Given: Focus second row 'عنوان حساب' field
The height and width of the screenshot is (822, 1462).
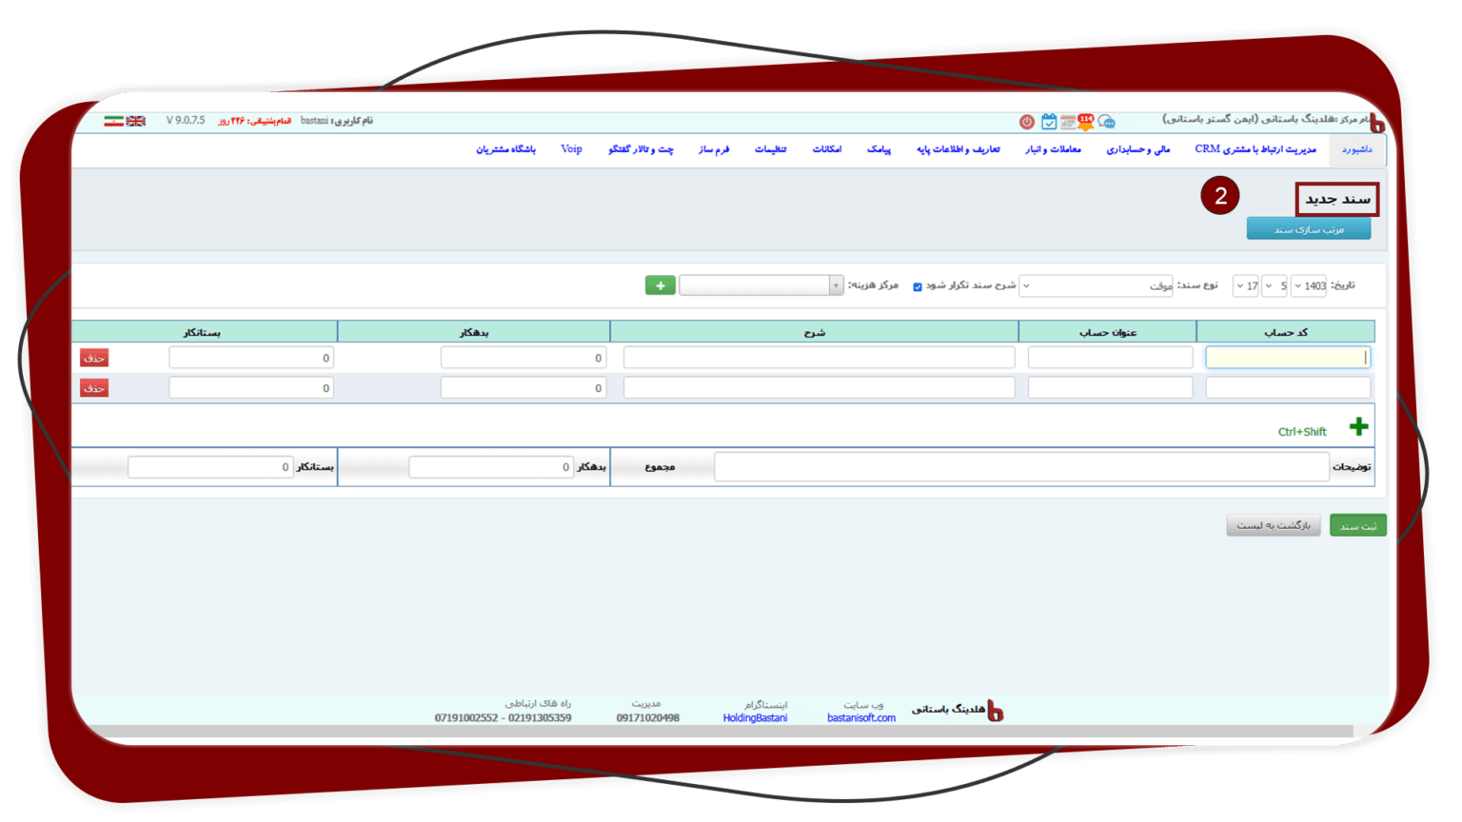Looking at the screenshot, I should [x=1110, y=388].
